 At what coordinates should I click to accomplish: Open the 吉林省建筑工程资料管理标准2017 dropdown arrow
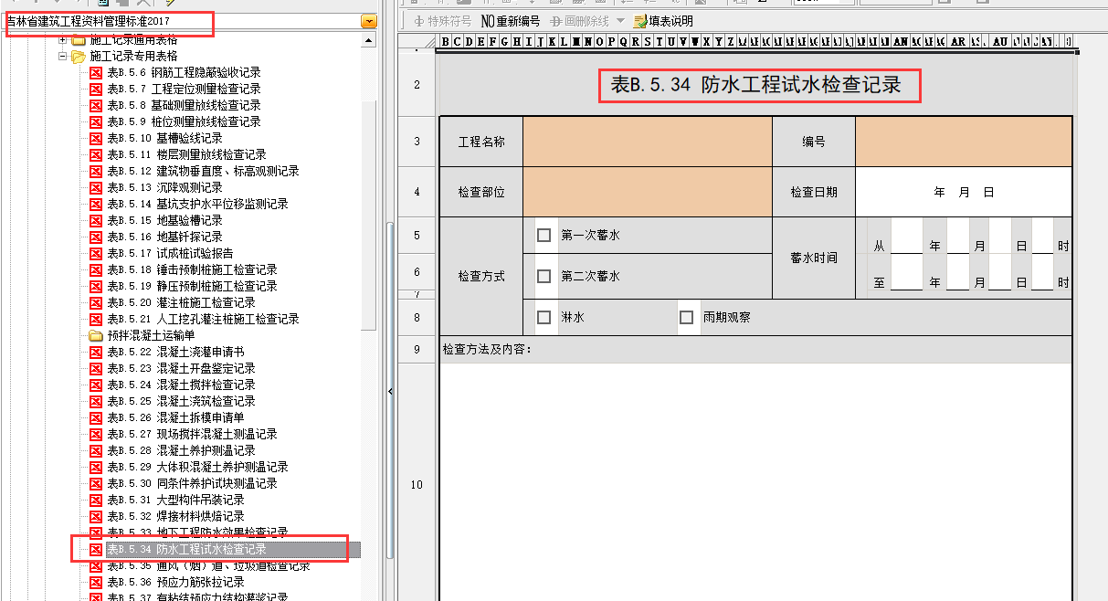(368, 21)
